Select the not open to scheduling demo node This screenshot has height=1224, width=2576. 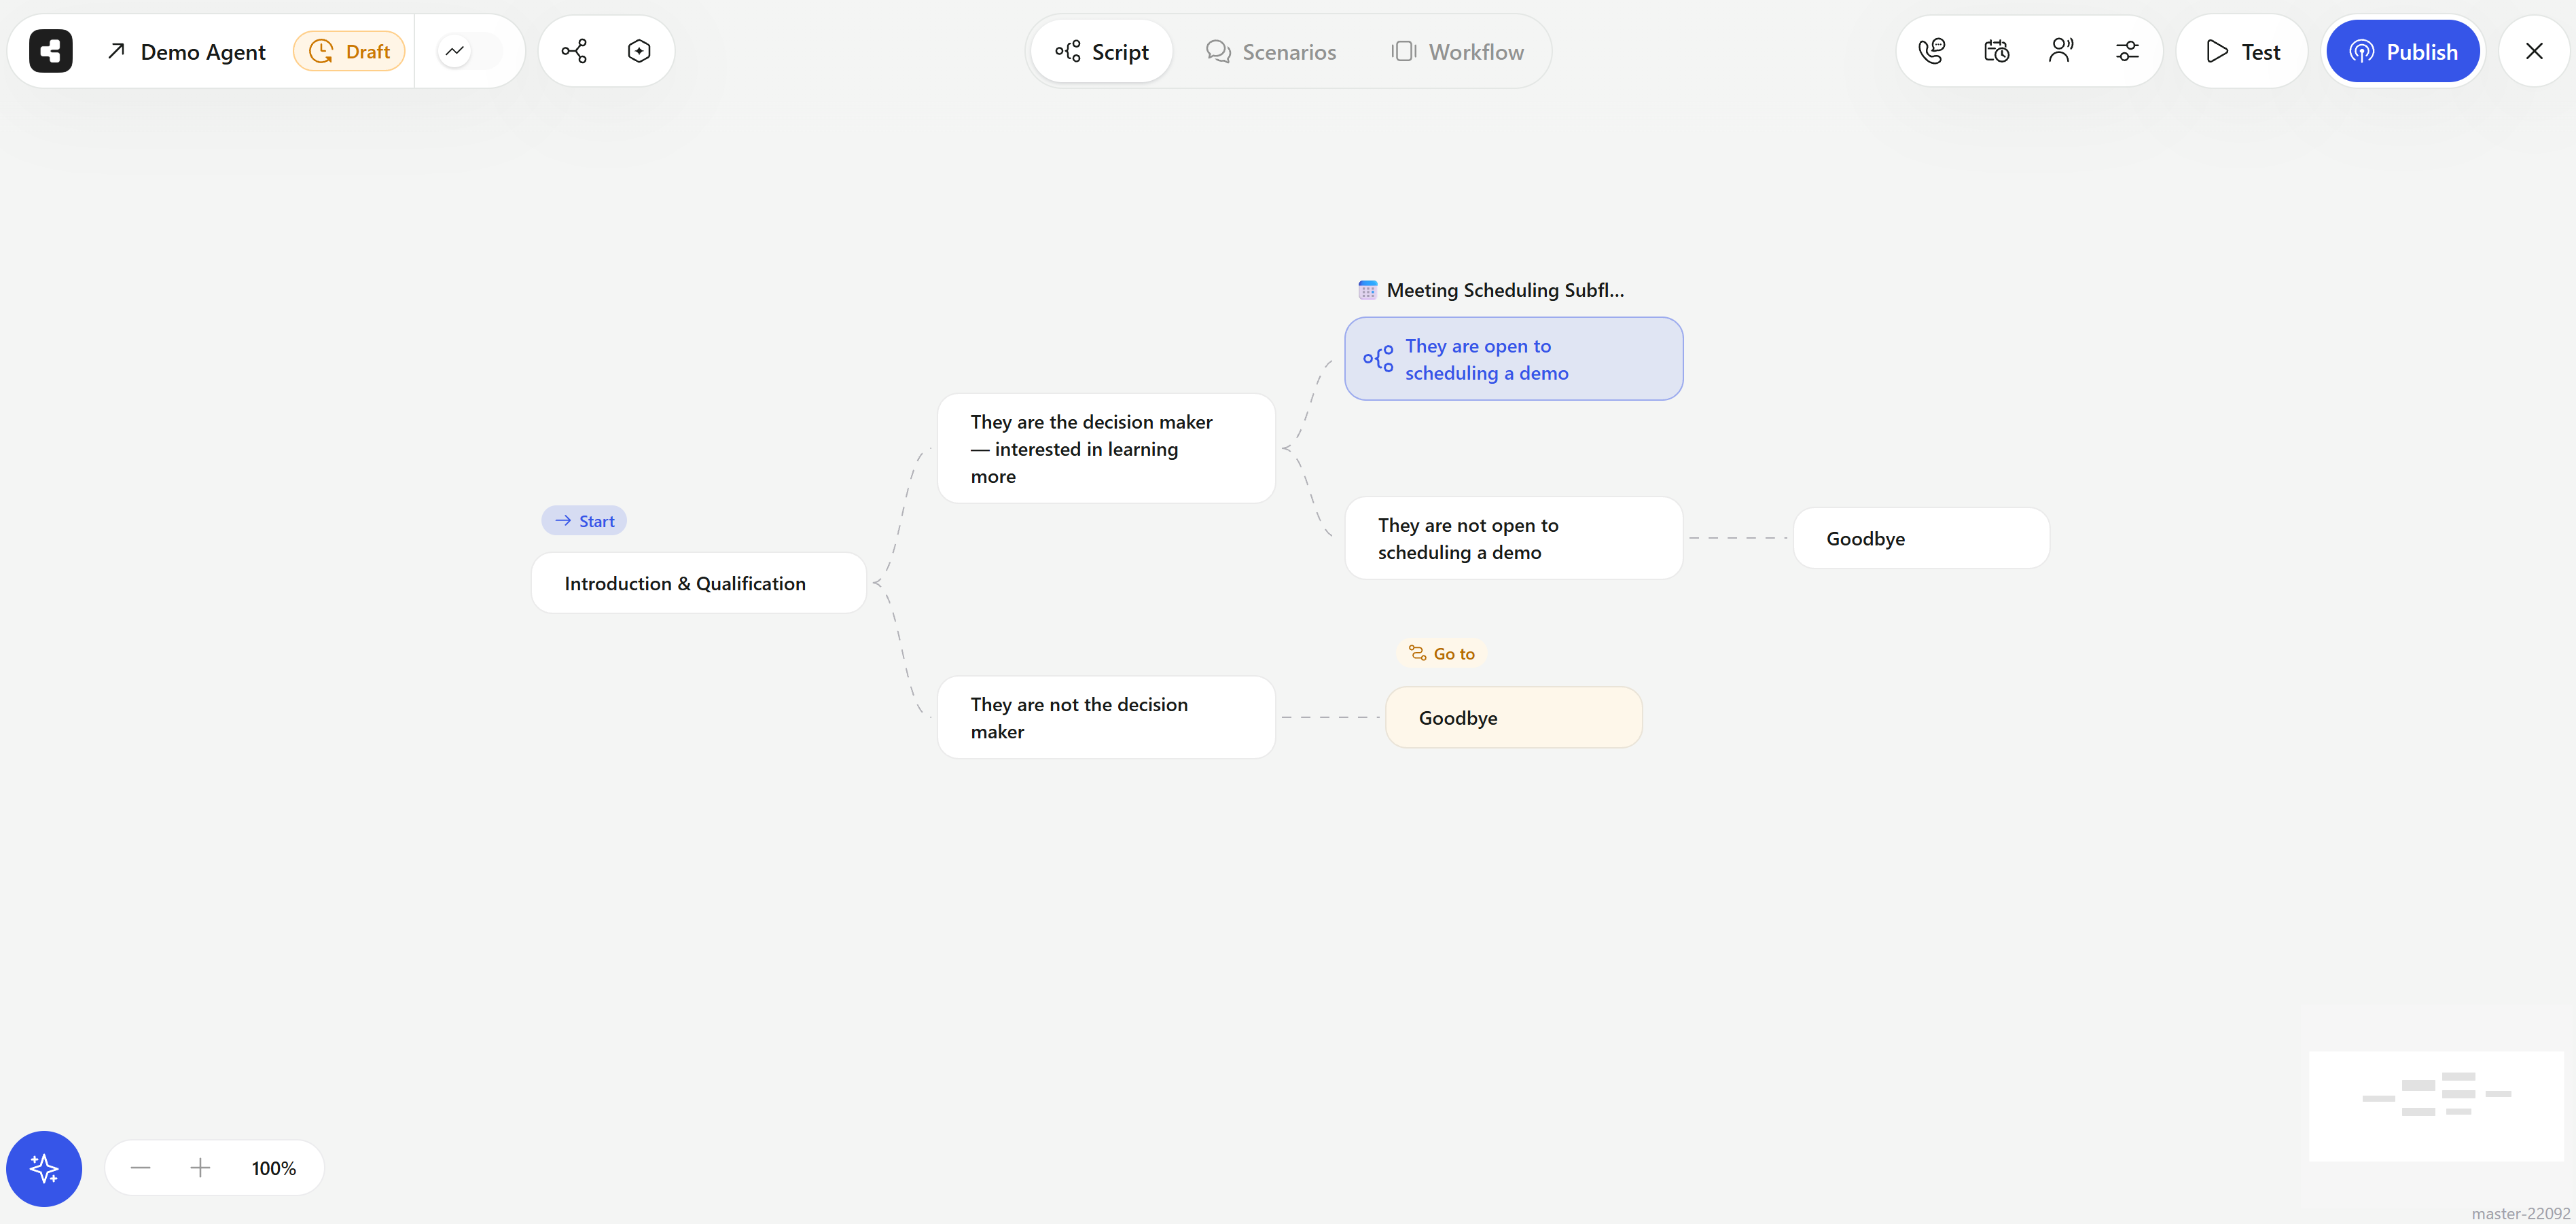[1514, 538]
